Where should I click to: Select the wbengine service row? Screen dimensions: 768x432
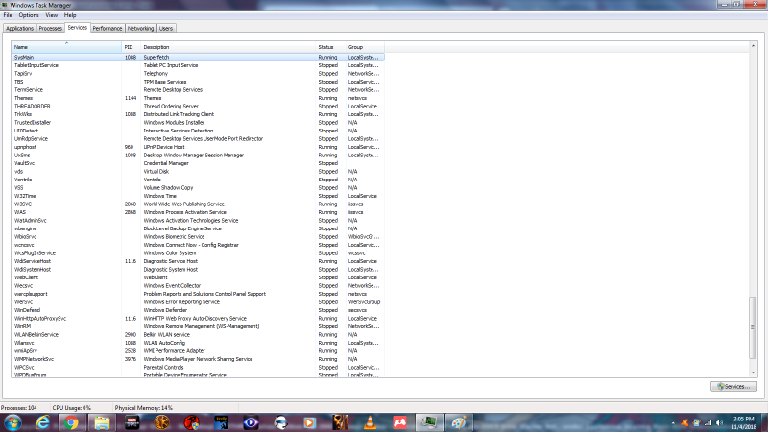coord(198,228)
